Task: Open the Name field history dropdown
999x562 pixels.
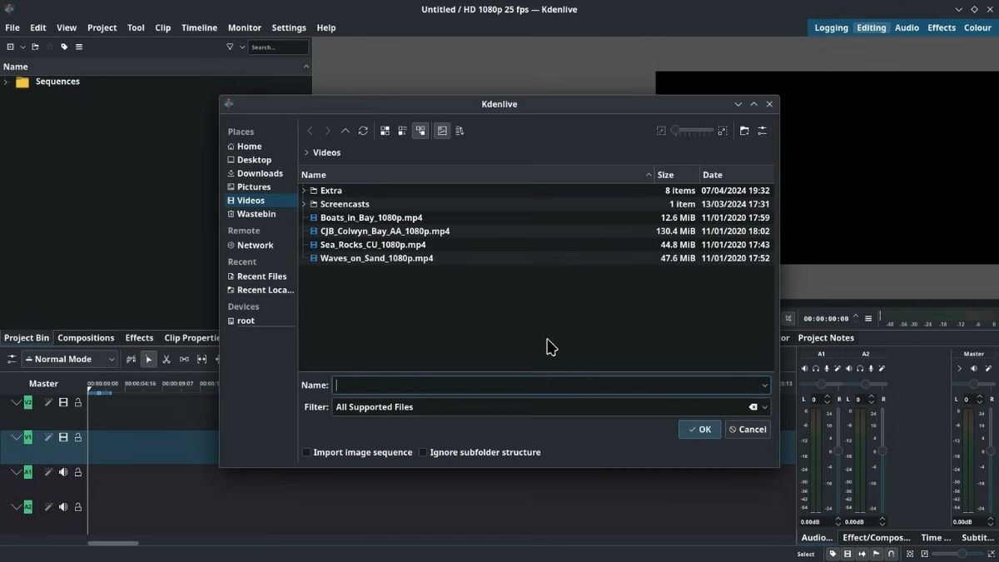Action: (x=764, y=385)
